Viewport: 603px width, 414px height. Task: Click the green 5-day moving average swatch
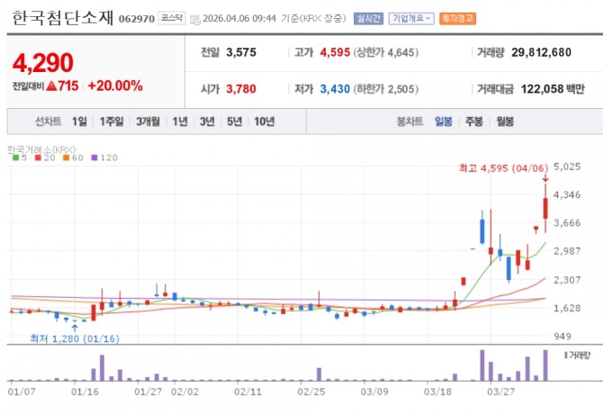pos(15,157)
